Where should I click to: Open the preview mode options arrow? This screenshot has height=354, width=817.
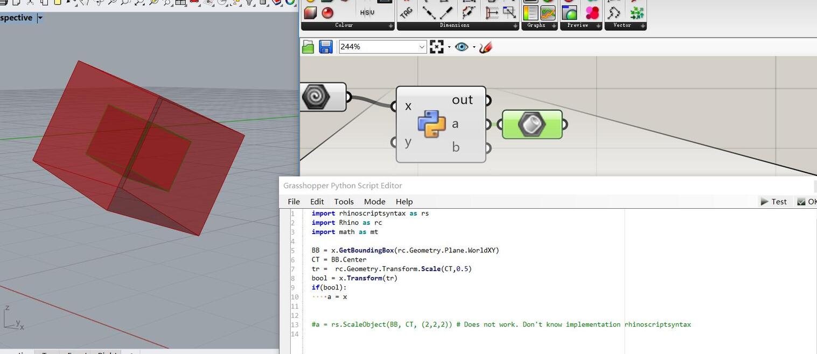point(474,47)
